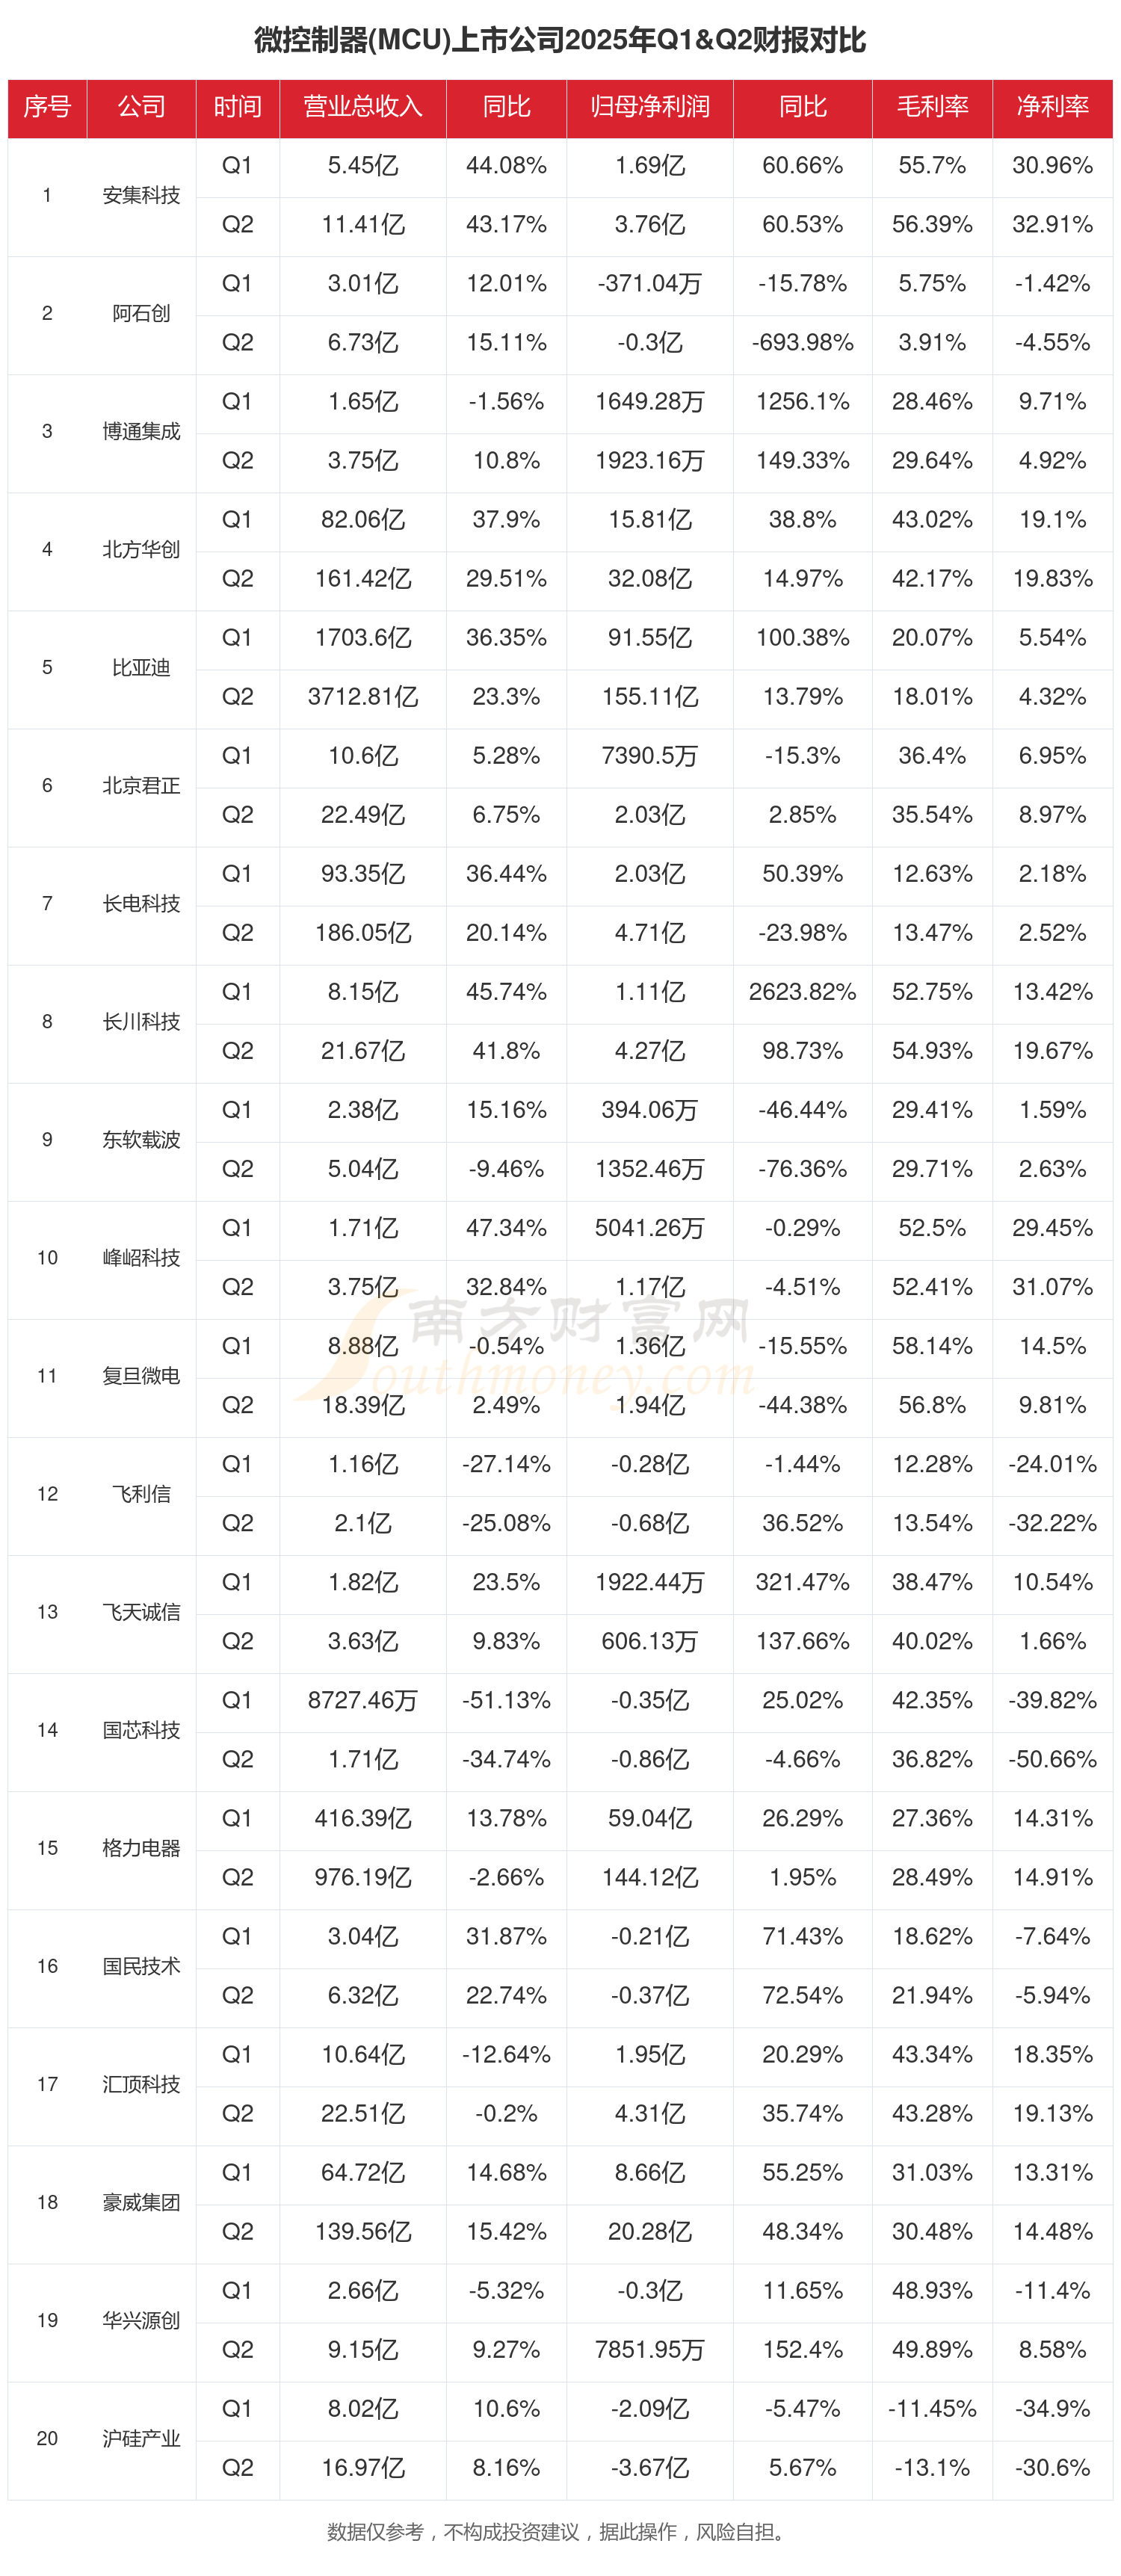
Task: Click 豪威集团 in the company column
Action: [x=141, y=2202]
